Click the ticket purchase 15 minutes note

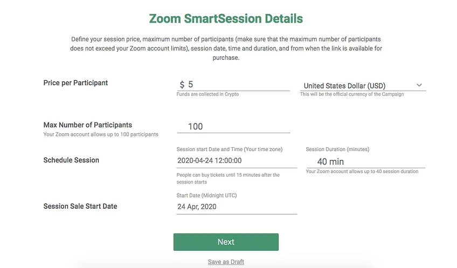228,178
